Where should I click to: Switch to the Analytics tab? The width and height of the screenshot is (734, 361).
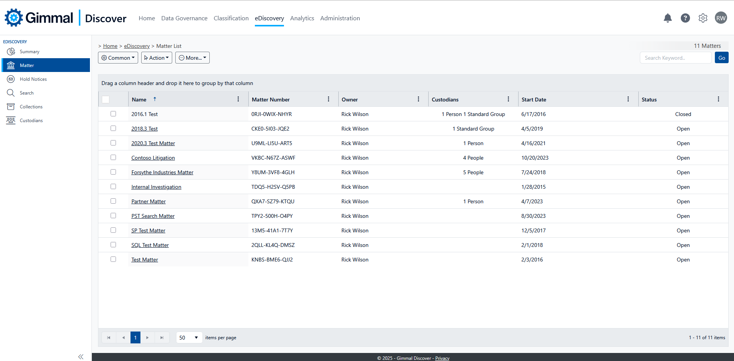coord(302,18)
